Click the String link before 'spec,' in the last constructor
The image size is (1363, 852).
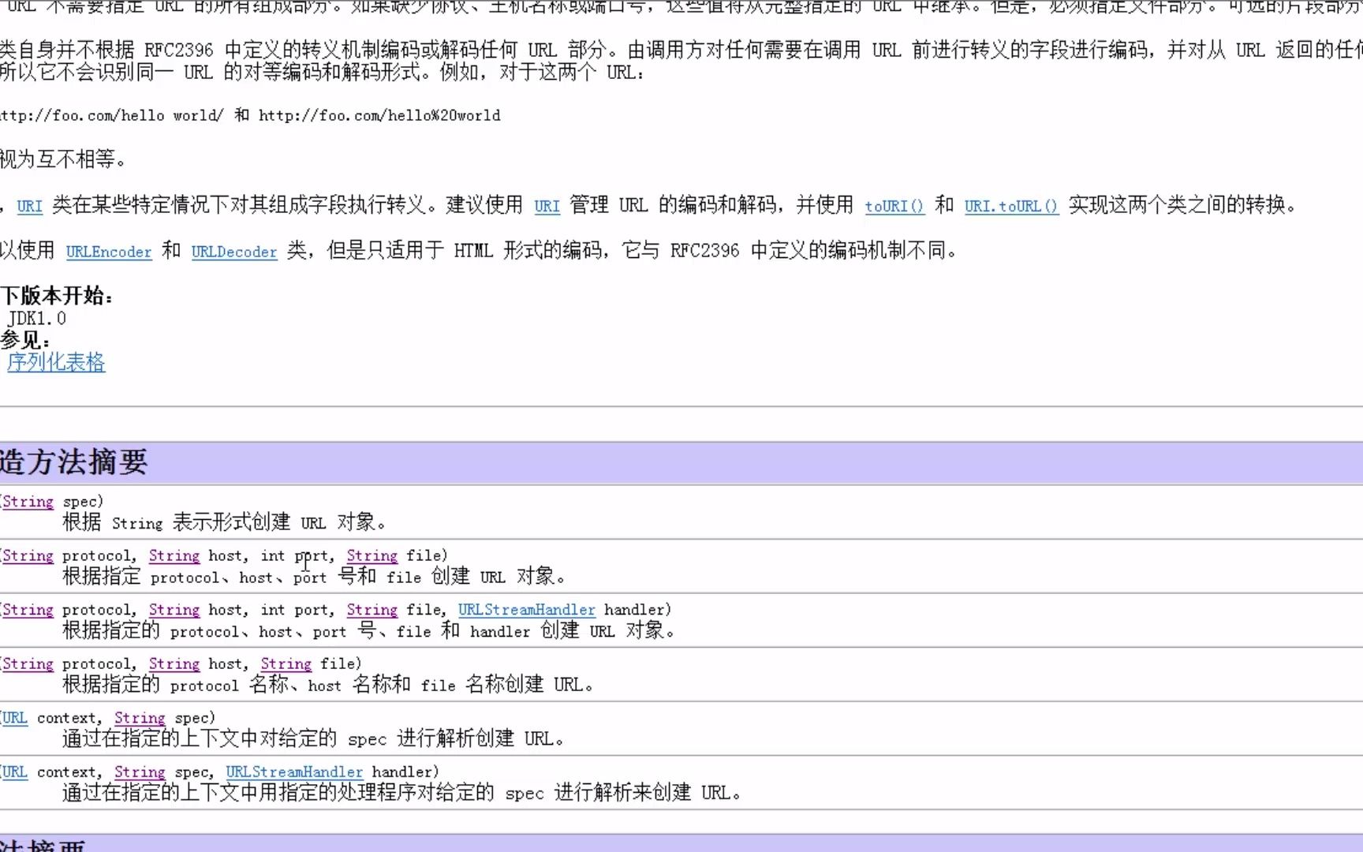[140, 772]
